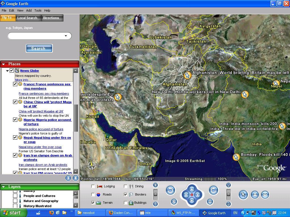Screen dimensions: 290x217
Task: Click the zoom slider handle
Action: click(x=155, y=194)
